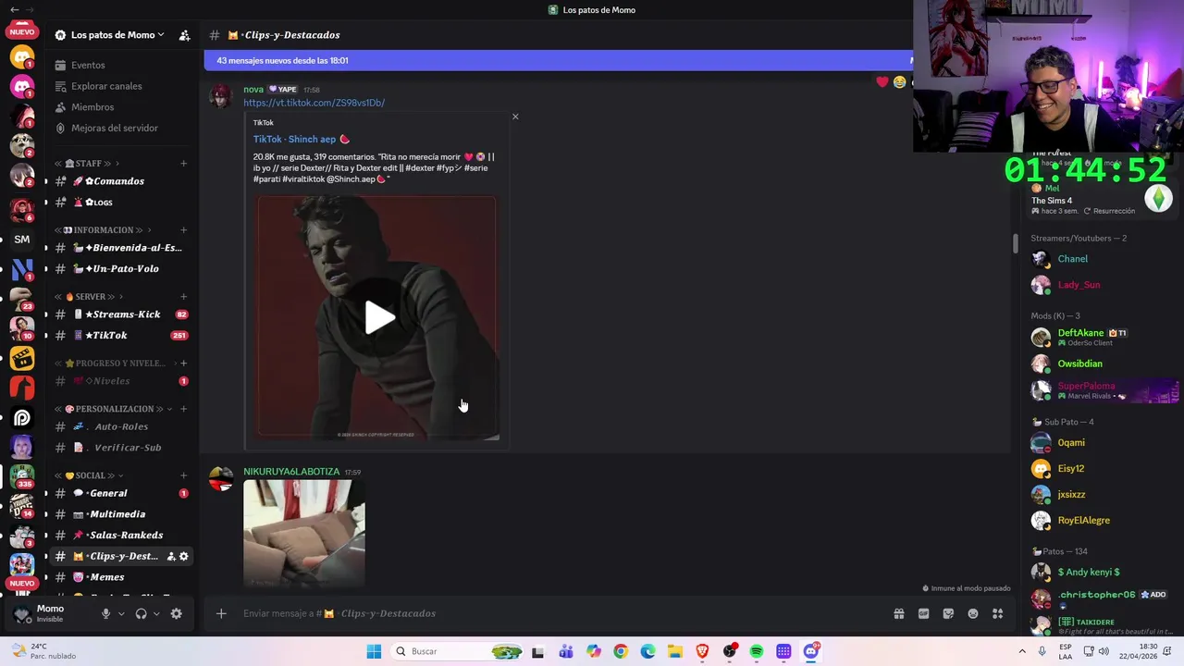The image size is (1184, 666).
Task: Open the Streams-Kick channel
Action: 122,314
